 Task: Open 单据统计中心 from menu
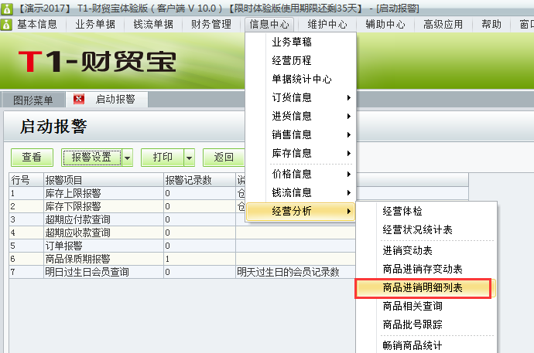pyautogui.click(x=300, y=79)
